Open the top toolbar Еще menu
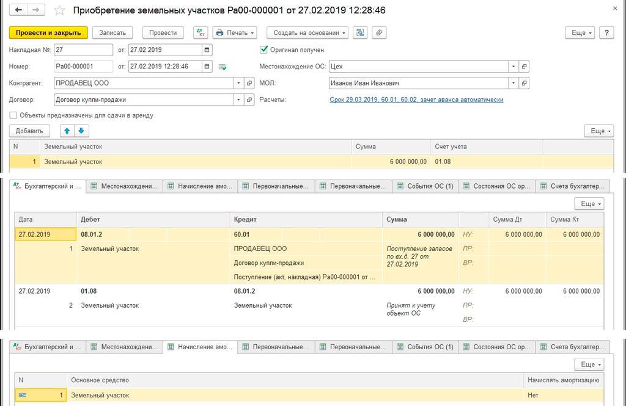This screenshot has width=626, height=406. [580, 33]
